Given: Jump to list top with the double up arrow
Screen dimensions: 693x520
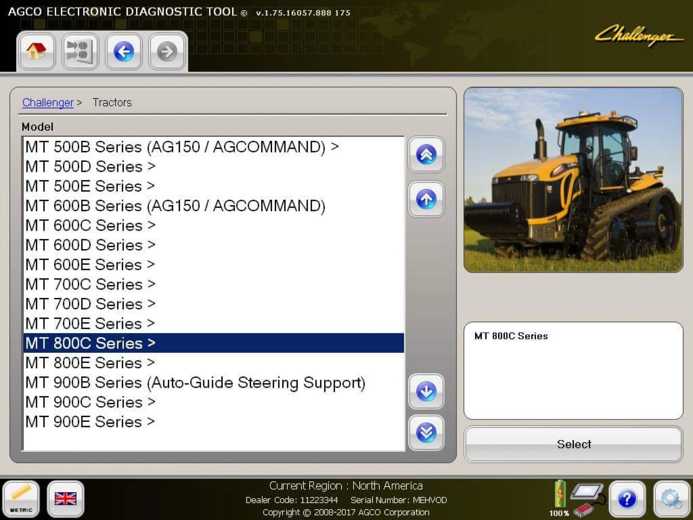Looking at the screenshot, I should tap(426, 155).
